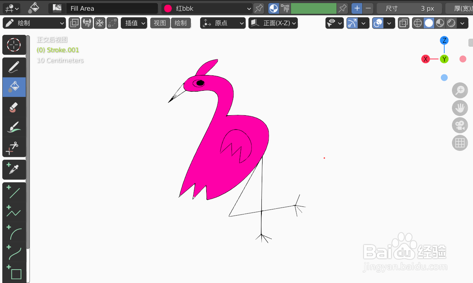Image resolution: width=473 pixels, height=283 pixels.
Task: Click the (0) Stroke.001 label
Action: (58, 50)
